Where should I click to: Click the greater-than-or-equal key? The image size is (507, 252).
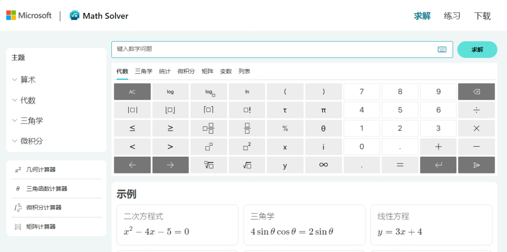(170, 128)
